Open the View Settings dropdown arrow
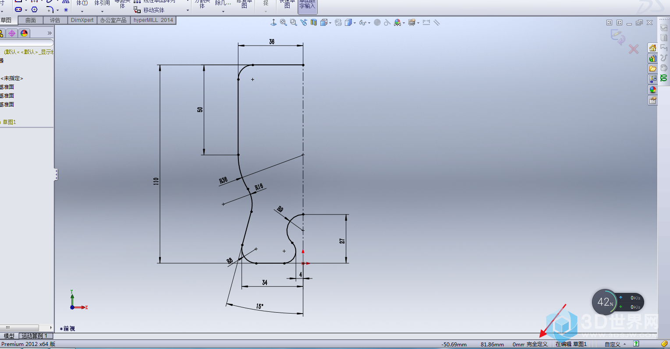The image size is (670, 349). pos(418,23)
